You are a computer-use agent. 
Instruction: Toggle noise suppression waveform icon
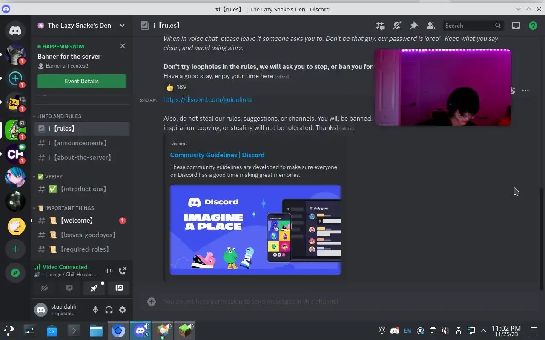coord(109,270)
